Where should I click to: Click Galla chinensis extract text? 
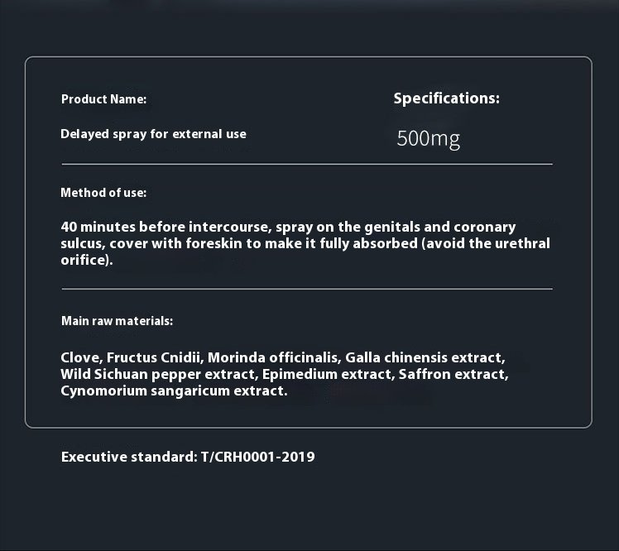click(x=423, y=357)
